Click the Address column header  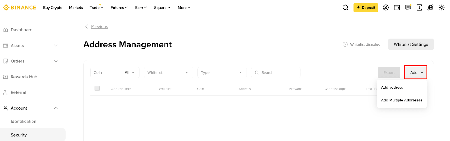(245, 89)
